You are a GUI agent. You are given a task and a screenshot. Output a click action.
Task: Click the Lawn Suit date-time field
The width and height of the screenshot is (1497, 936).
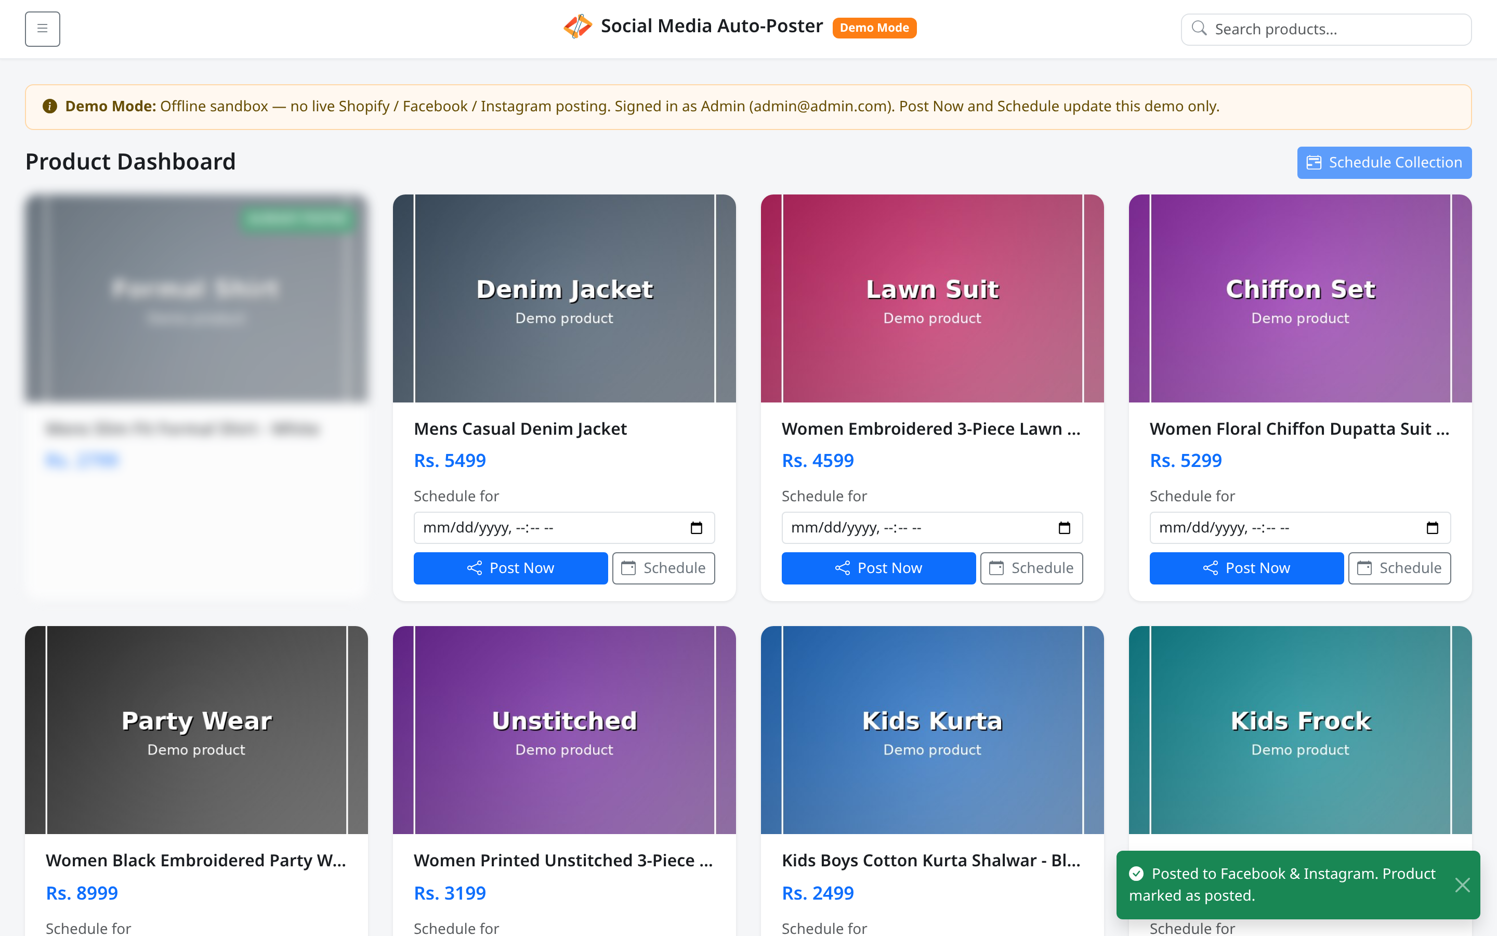point(932,528)
